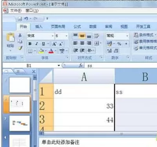Open the Customize Quick Access Toolbar dropdown
Viewport: 157px width, 147px height.
coord(47,19)
